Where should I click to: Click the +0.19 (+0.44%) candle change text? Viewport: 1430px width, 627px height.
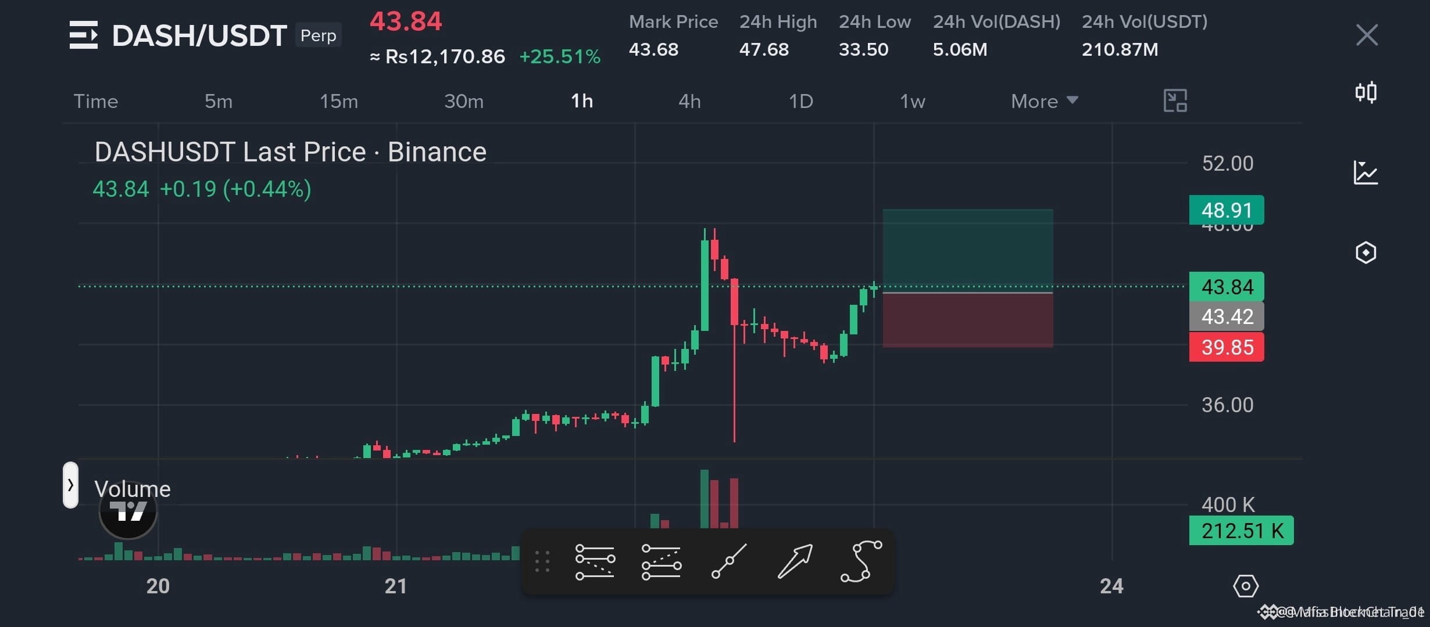(x=235, y=189)
